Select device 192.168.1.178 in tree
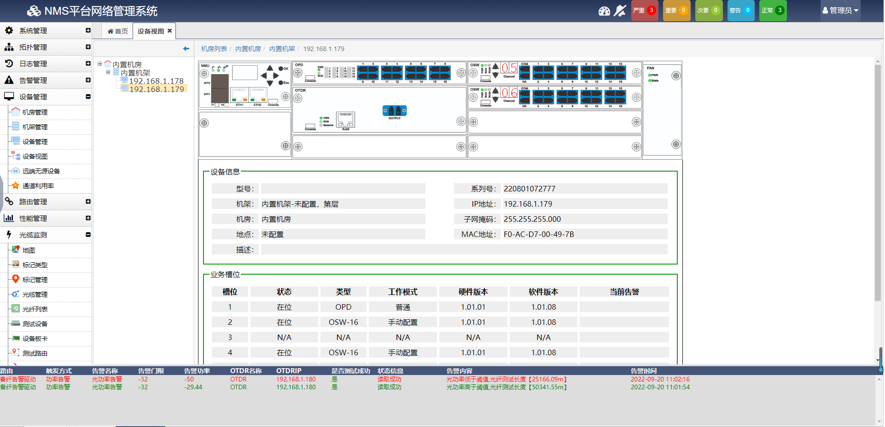Screen dimensions: 885x427 (x=156, y=81)
